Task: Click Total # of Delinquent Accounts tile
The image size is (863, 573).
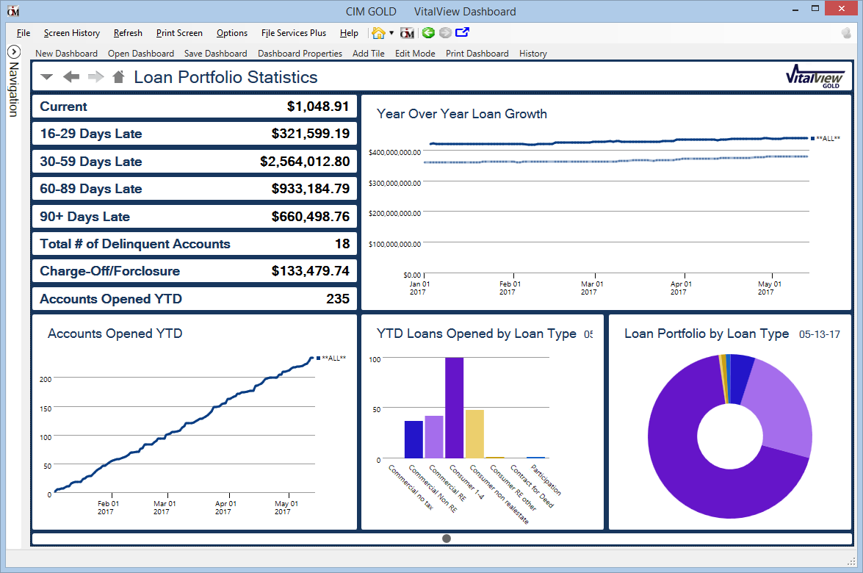Action: tap(195, 244)
